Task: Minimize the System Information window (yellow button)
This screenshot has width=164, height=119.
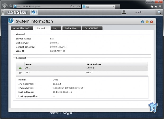Action: click(147, 22)
